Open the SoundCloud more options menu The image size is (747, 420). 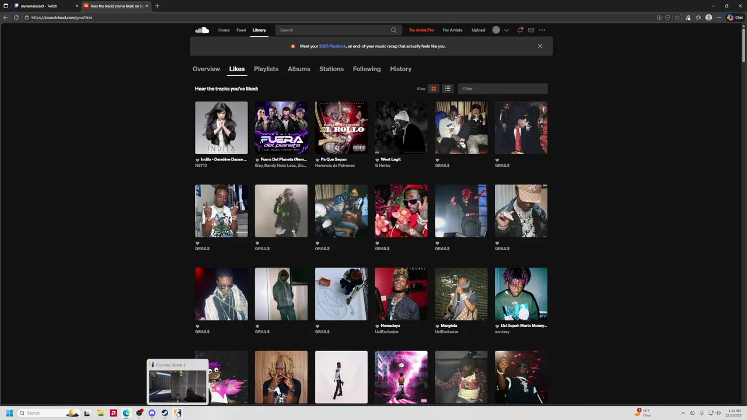542,30
